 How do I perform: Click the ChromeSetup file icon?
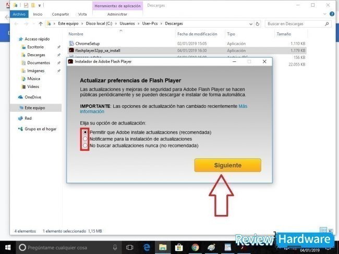(71, 44)
